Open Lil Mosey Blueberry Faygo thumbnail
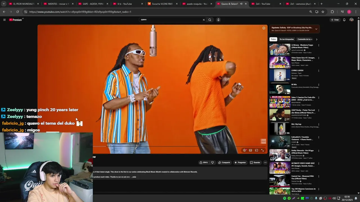Screen dimensions: 360x202 pyautogui.click(x=280, y=50)
